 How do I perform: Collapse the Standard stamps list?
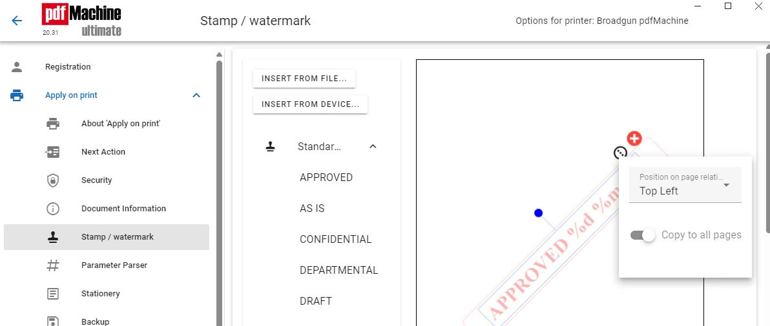coord(373,146)
